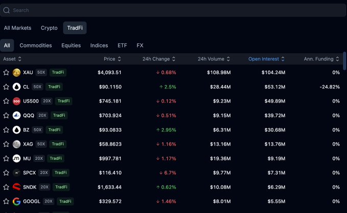Image resolution: width=347 pixels, height=213 pixels.
Task: Click CL funding rate -24.82%
Action: click(x=330, y=87)
